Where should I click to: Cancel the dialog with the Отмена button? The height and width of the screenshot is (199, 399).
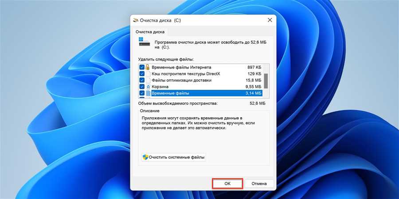click(259, 184)
